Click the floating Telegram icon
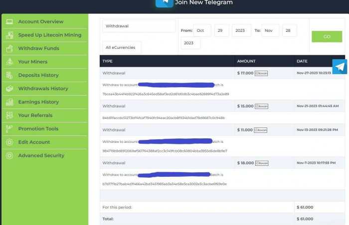The width and height of the screenshot is (349, 225). (x=340, y=67)
